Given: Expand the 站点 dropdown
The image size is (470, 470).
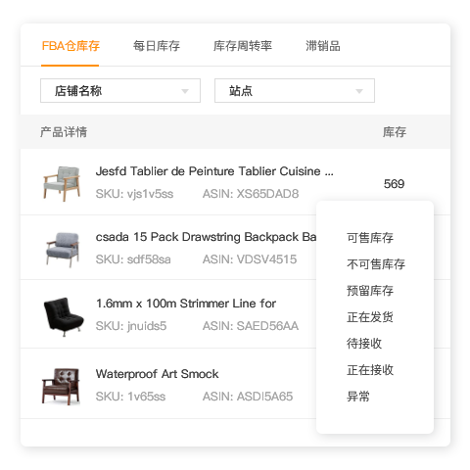Looking at the screenshot, I should (x=295, y=90).
